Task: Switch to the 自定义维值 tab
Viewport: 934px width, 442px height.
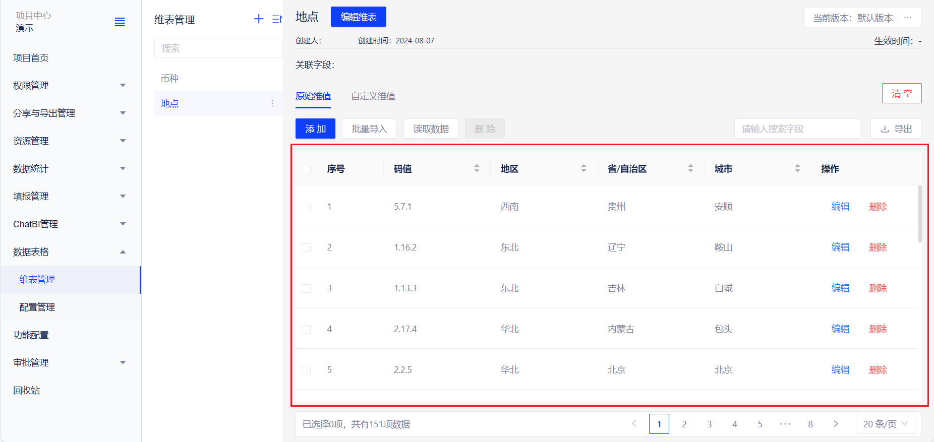Action: (373, 96)
